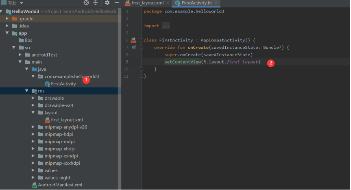Expand the folded import block

(142, 26)
